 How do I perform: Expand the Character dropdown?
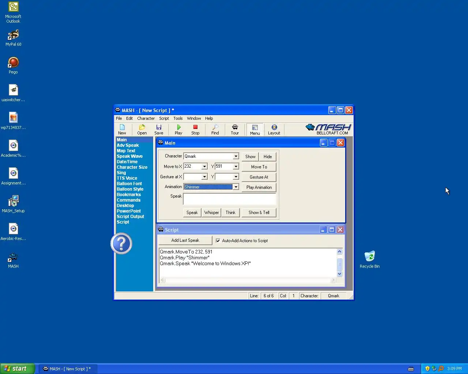[236, 156]
